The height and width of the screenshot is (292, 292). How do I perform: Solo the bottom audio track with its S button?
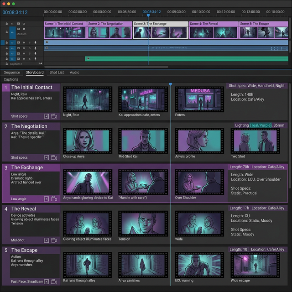(x=30, y=59)
